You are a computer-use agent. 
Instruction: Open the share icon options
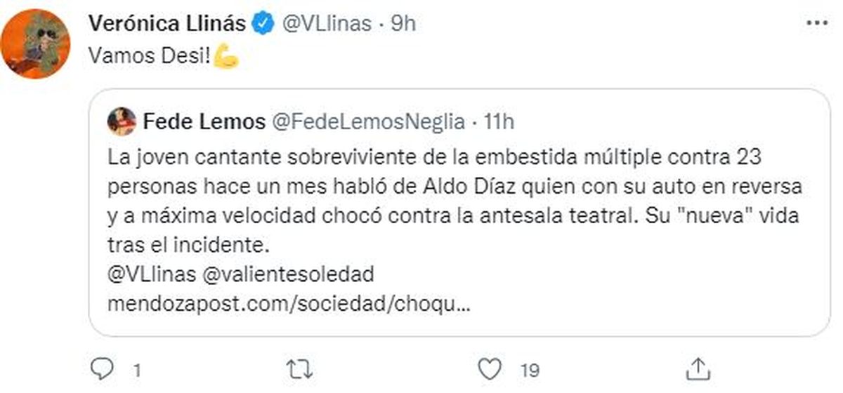pyautogui.click(x=698, y=367)
